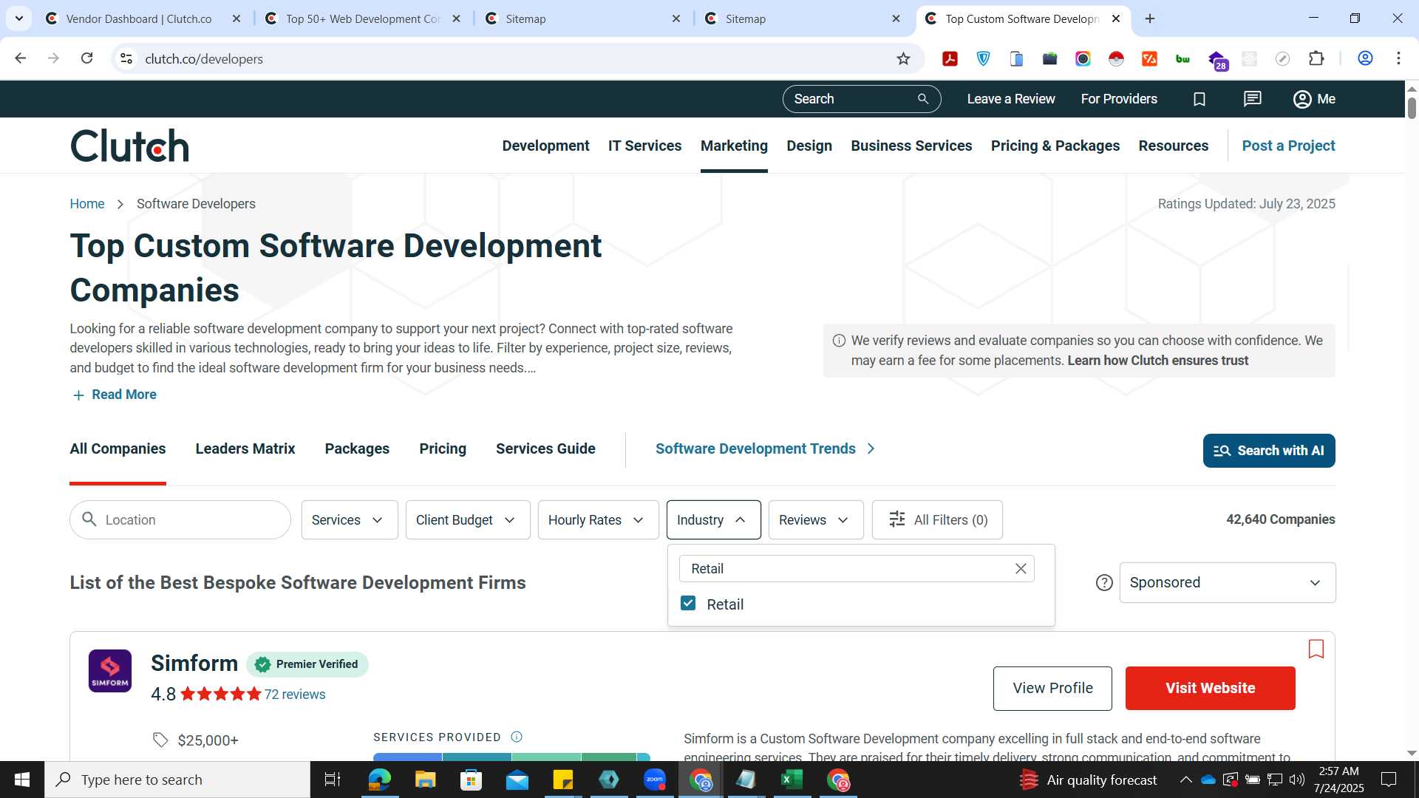This screenshot has width=1419, height=798.
Task: Open Simform's 72 reviews link
Action: point(295,695)
